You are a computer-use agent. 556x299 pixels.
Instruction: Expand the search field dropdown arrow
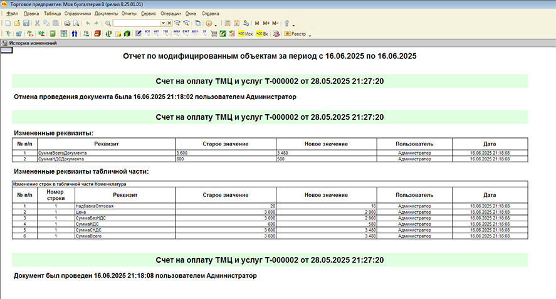pos(164,23)
